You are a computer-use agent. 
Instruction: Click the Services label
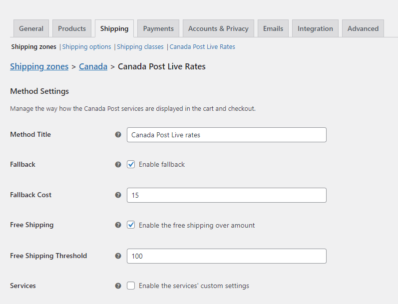click(23, 286)
